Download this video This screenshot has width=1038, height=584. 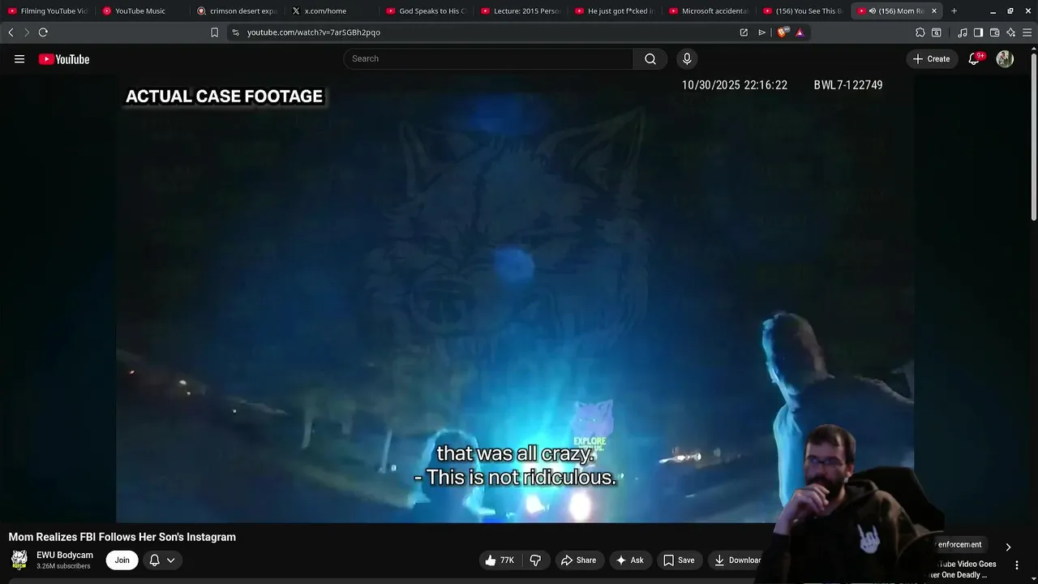(737, 560)
